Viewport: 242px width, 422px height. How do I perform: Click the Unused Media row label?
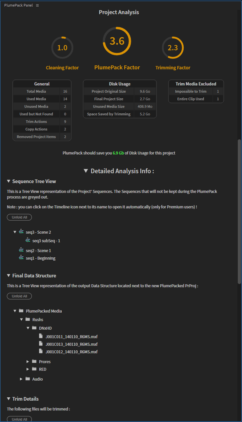(36, 106)
